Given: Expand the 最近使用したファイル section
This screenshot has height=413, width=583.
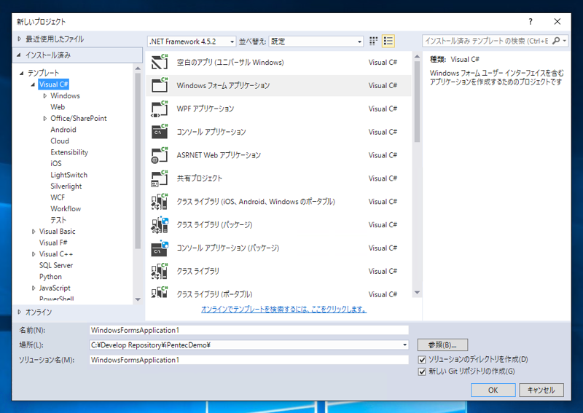Looking at the screenshot, I should (20, 39).
